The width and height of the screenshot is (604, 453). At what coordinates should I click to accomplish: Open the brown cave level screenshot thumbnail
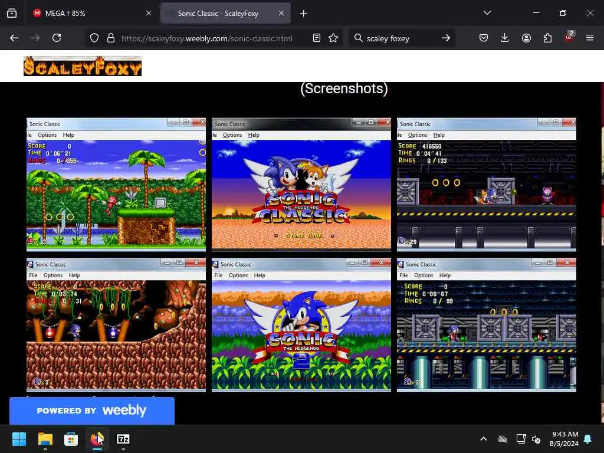(116, 325)
